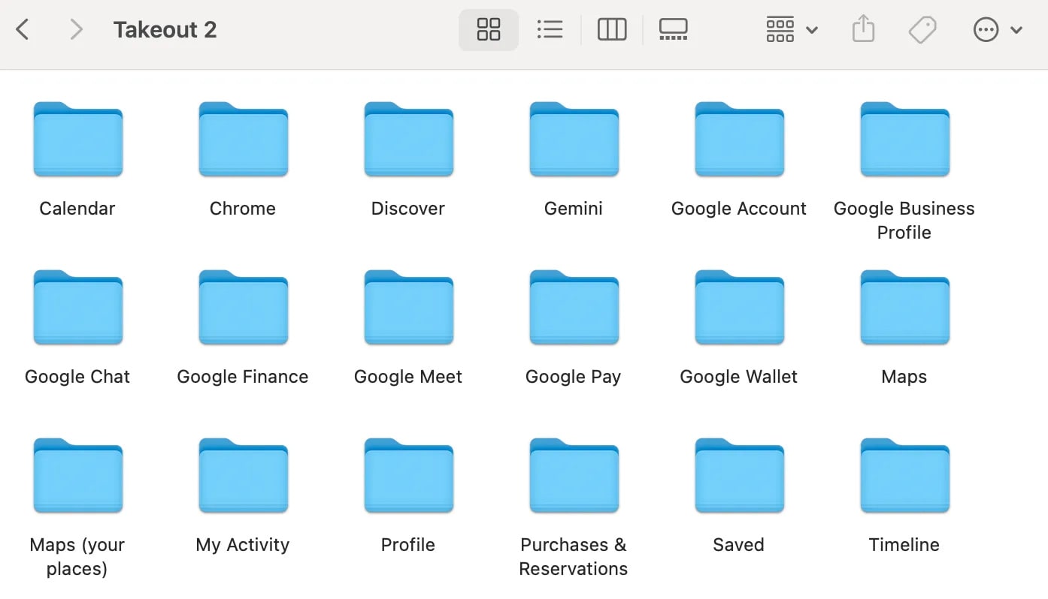1048x599 pixels.
Task: Click the Takeout 2 window title
Action: point(165,30)
